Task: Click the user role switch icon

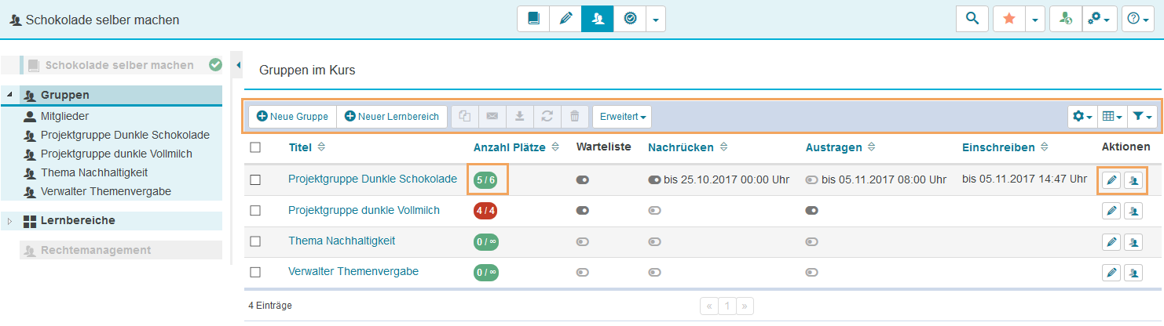Action: coord(1066,19)
